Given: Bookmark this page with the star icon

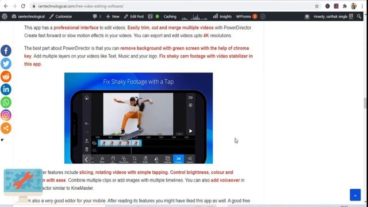Looking at the screenshot, I should pos(317,6).
